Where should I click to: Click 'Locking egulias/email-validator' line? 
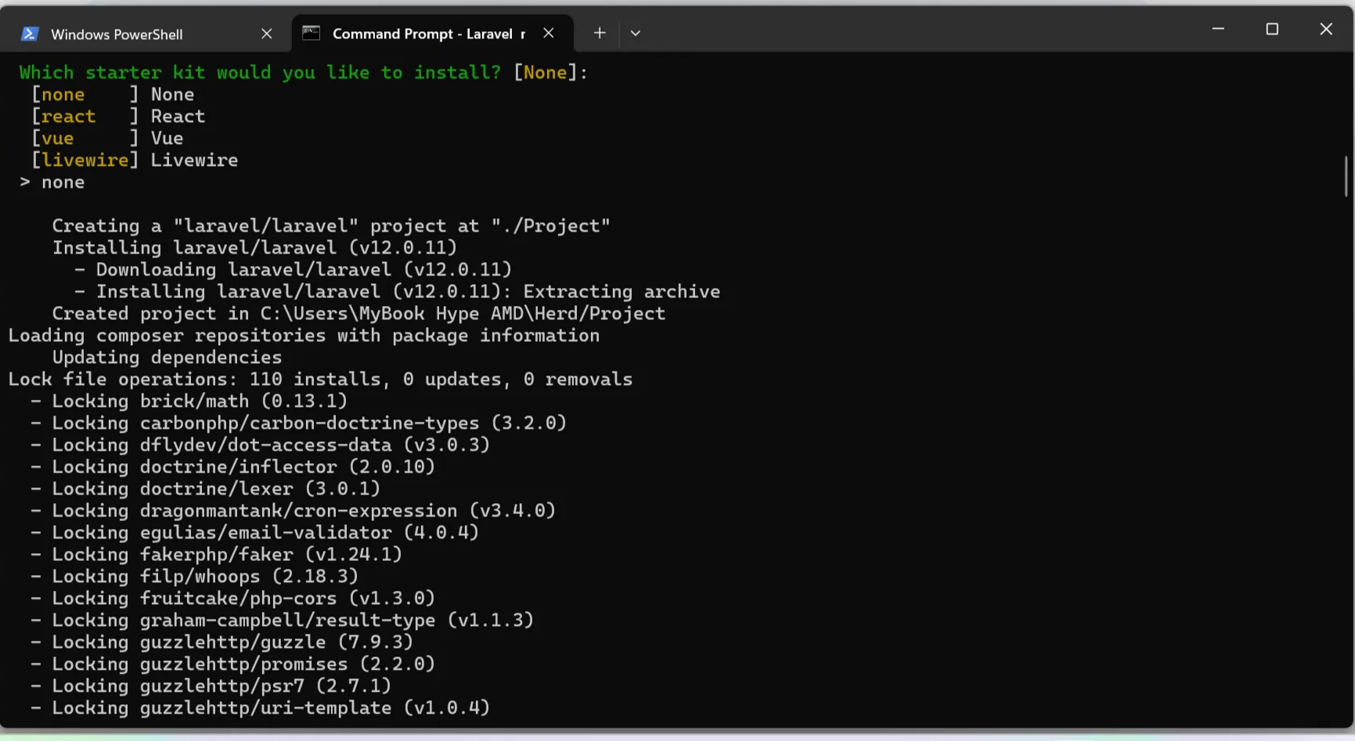pyautogui.click(x=254, y=533)
